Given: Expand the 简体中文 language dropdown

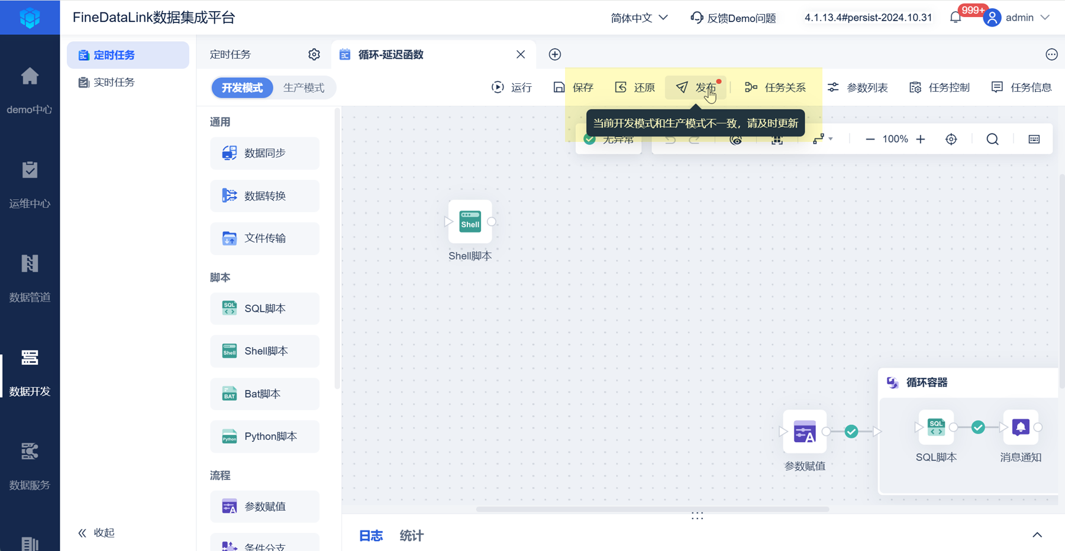Looking at the screenshot, I should [663, 18].
